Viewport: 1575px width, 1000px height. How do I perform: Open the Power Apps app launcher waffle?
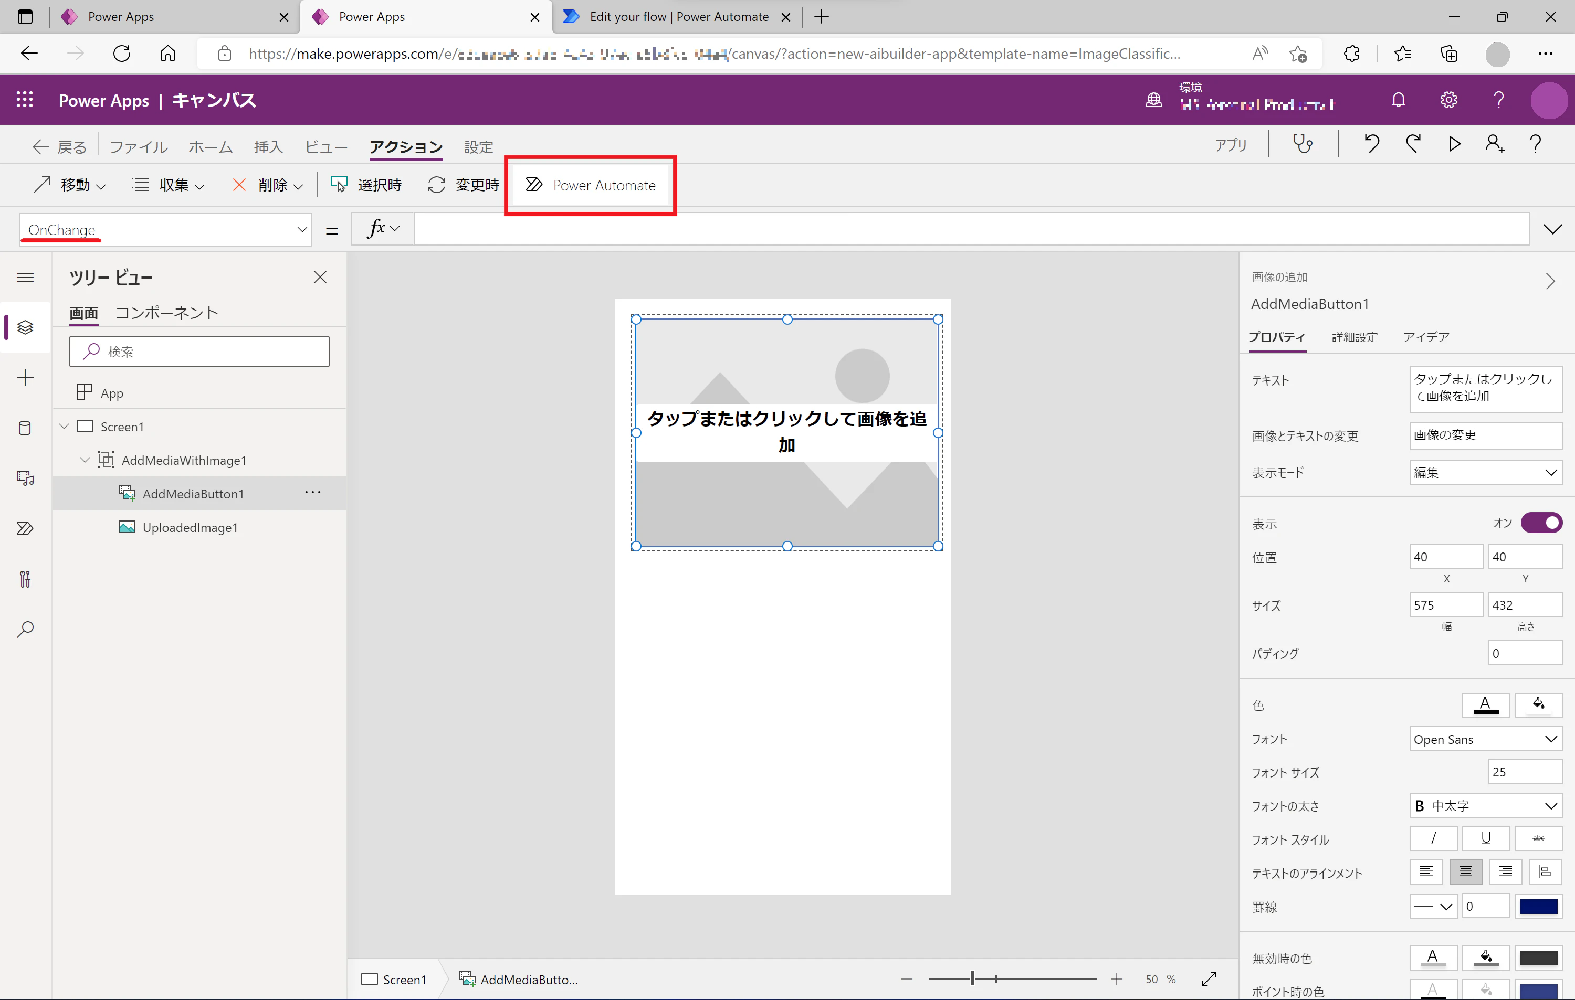coord(25,100)
